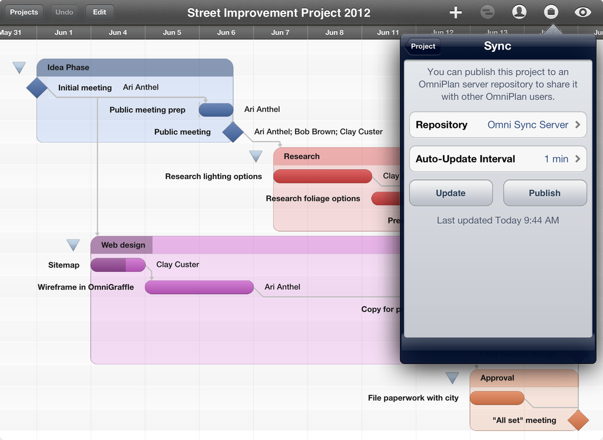Viewport: 603px width, 440px height.
Task: Collapse the Research group triangle
Action: (x=256, y=157)
